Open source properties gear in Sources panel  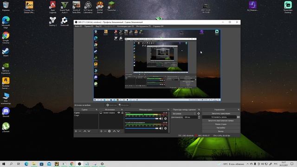click(x=110, y=131)
